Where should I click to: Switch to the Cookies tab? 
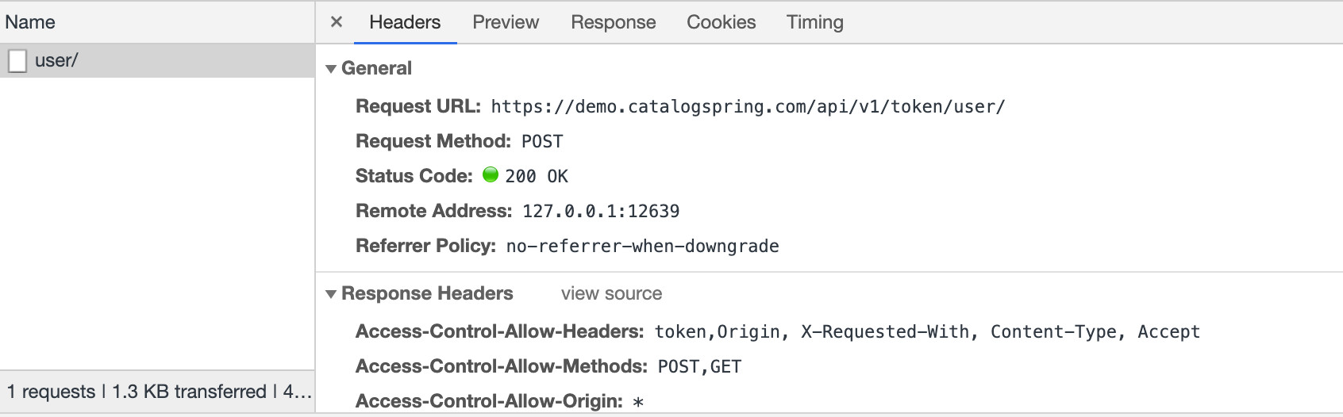(x=722, y=22)
